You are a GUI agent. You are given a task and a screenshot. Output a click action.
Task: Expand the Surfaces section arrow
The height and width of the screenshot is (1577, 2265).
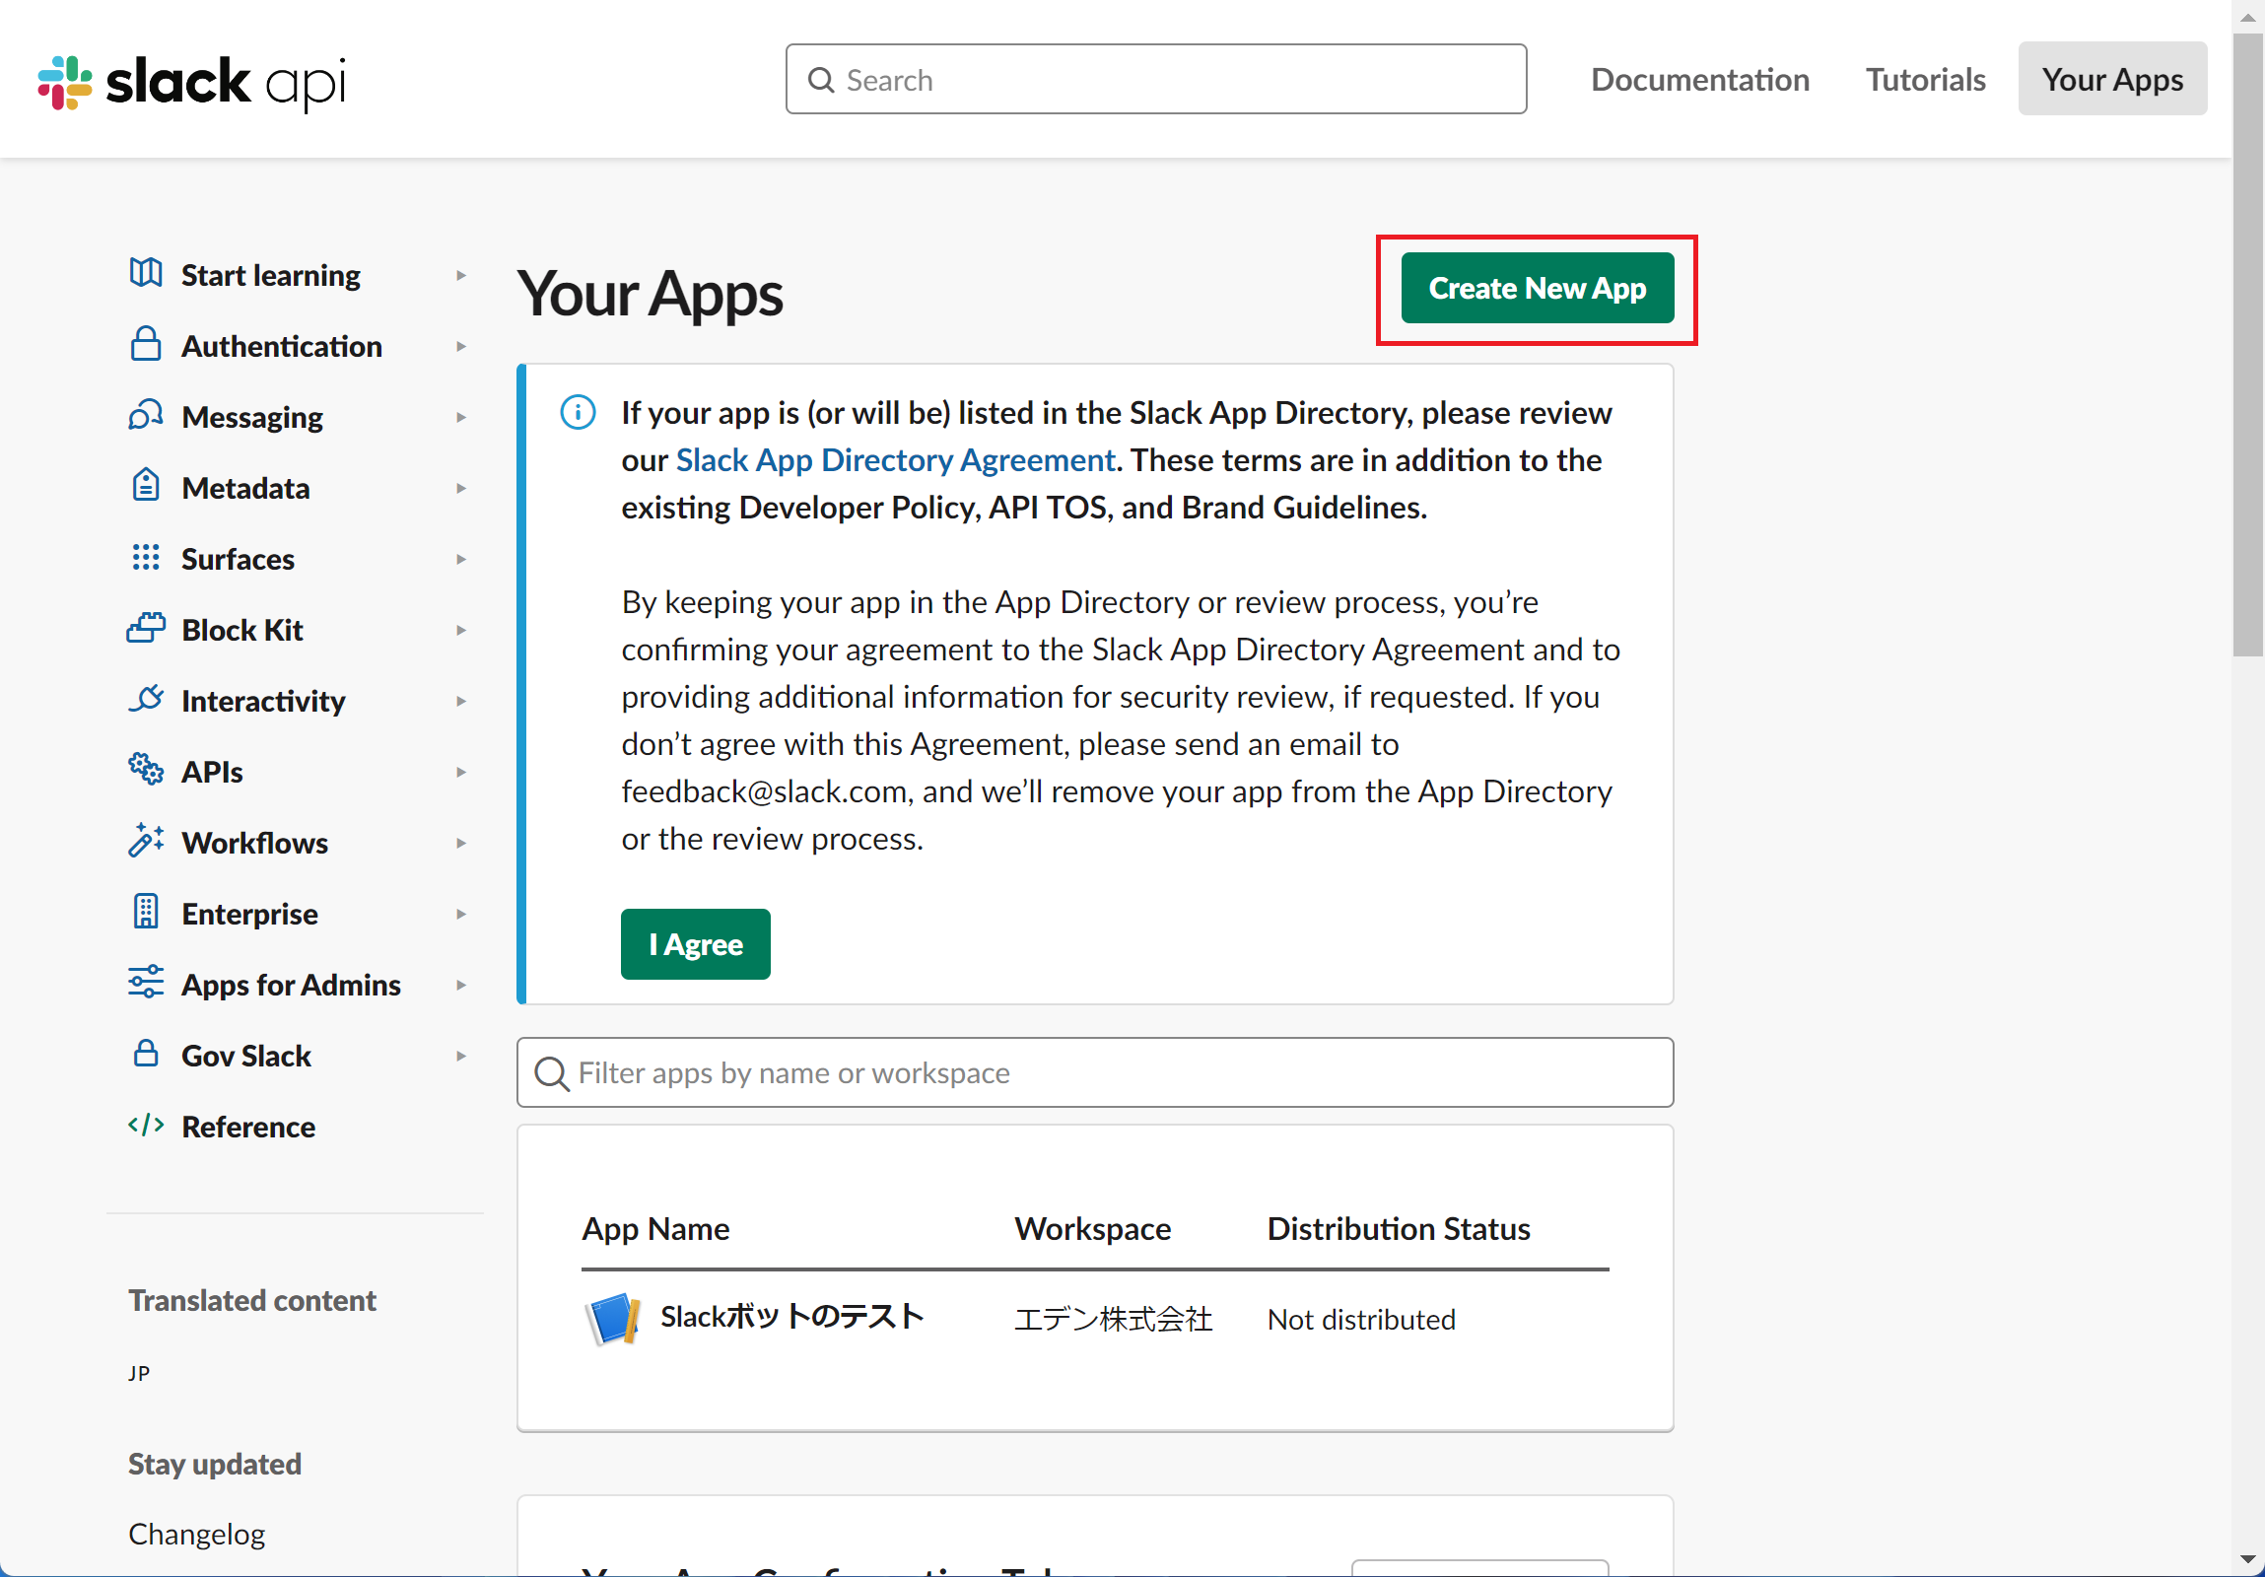pyautogui.click(x=460, y=559)
